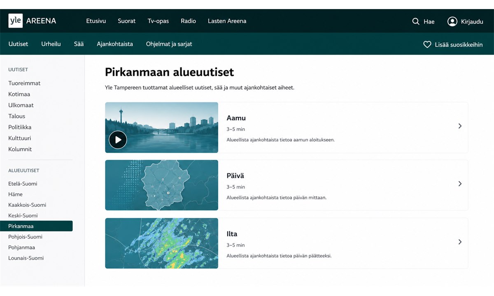Select Ajankohtaista tab
The width and height of the screenshot is (494, 296).
115,44
